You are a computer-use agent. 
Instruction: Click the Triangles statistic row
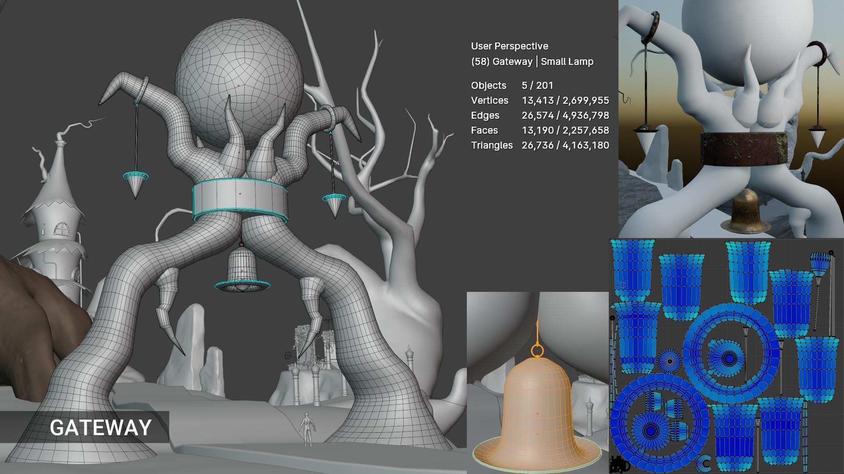(539, 145)
